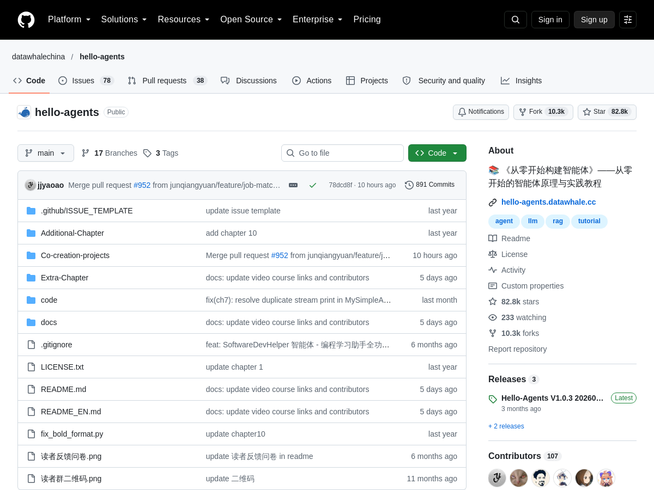Switch to the Actions tab
This screenshot has height=490, width=654.
click(x=312, y=81)
